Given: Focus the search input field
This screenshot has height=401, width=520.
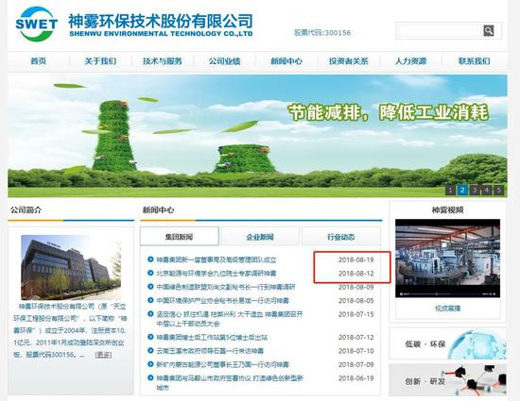Looking at the screenshot, I should [x=440, y=31].
